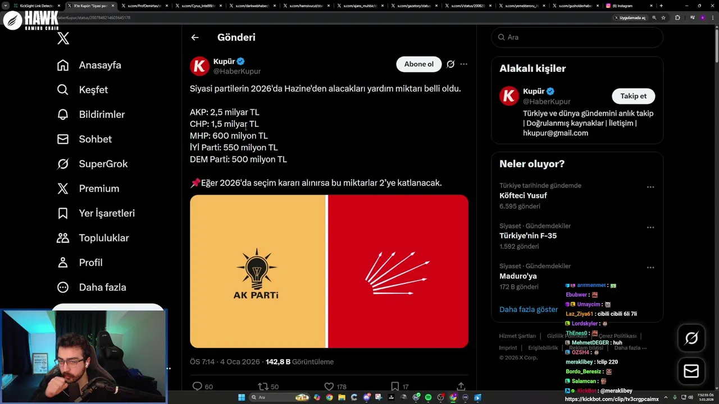The width and height of the screenshot is (719, 404).
Task: Open browser extensions puzzle icon
Action: tap(677, 17)
